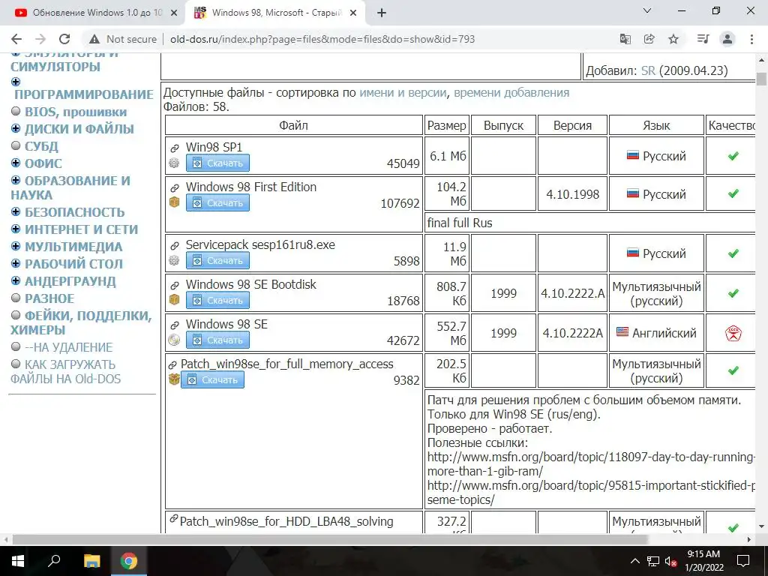Download Windows 98 SE Bootdisk via Скачать

[x=217, y=300]
